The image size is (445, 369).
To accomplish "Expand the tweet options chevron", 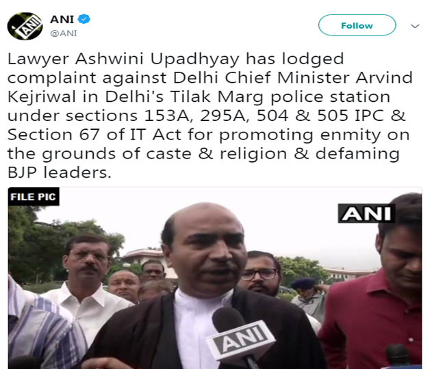I will [415, 26].
